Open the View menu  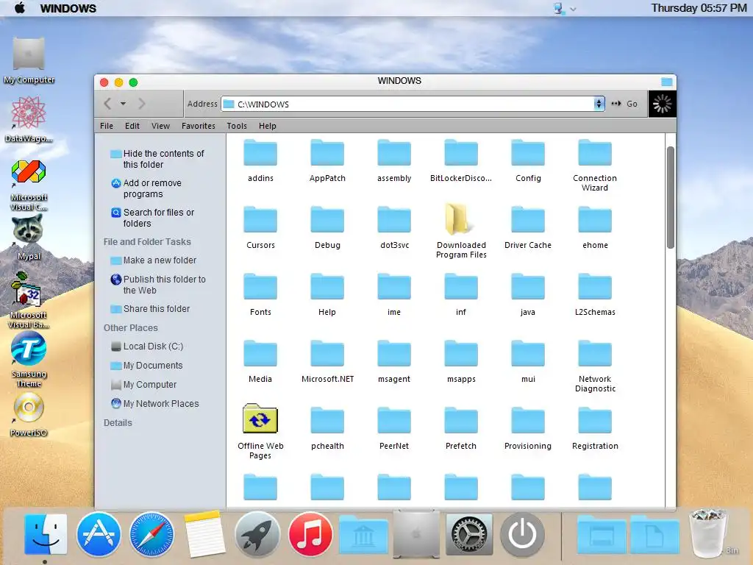160,126
